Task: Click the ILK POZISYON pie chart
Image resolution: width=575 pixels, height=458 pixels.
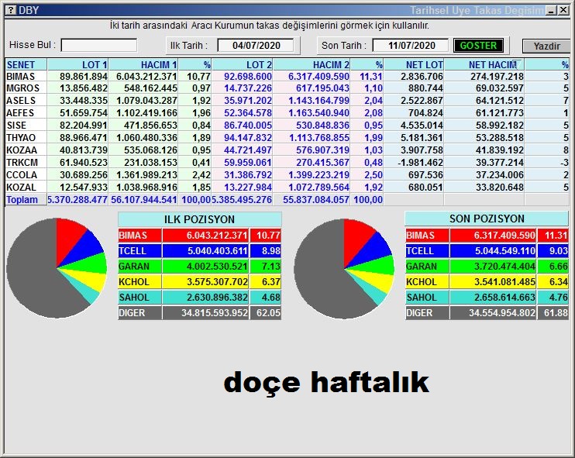Action: (x=57, y=268)
